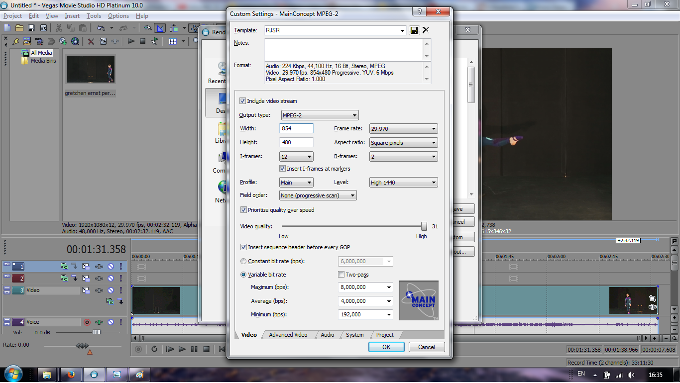Enable the Two-pass checkbox
The height and width of the screenshot is (383, 680).
(x=341, y=275)
